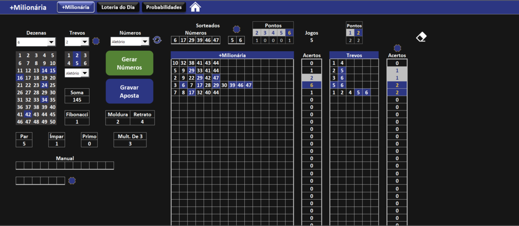This screenshot has width=519, height=226.
Task: Click the Pontos header cell 6
Action: click(x=289, y=33)
